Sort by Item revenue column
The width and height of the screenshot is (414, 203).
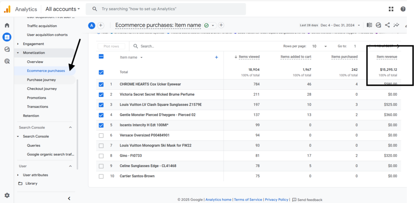387,57
